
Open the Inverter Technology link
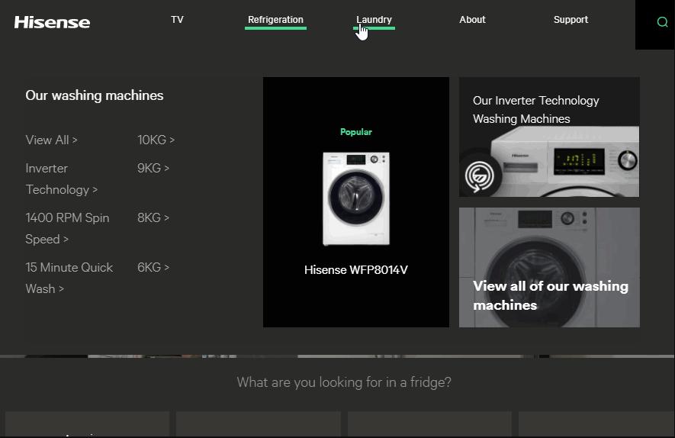61,179
